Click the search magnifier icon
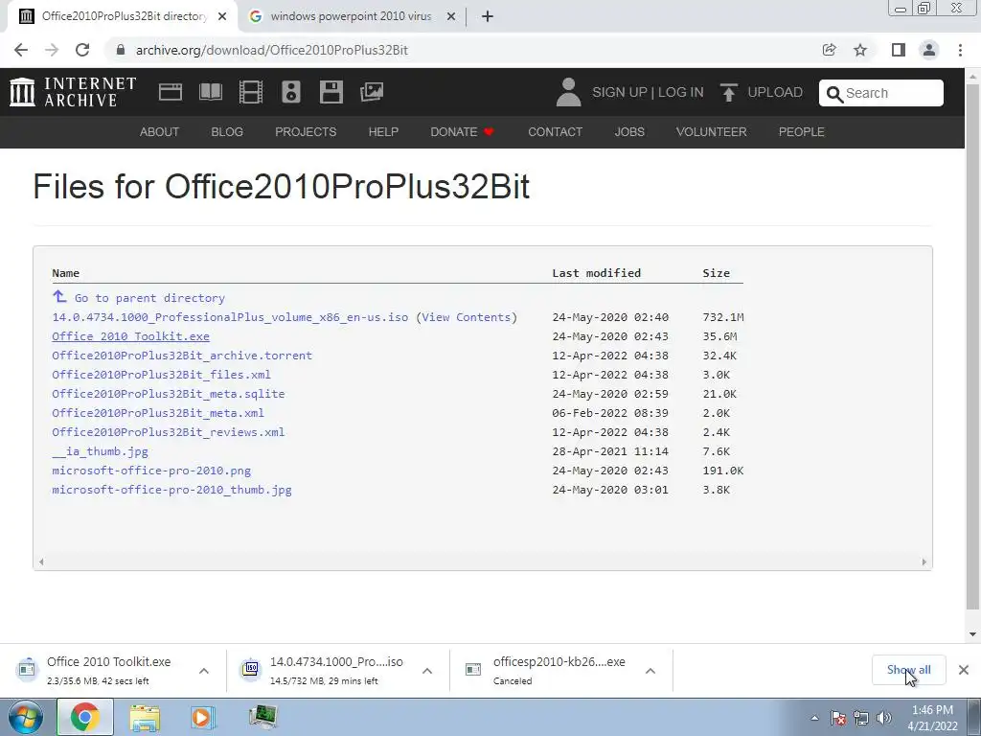The width and height of the screenshot is (981, 736). coord(834,94)
